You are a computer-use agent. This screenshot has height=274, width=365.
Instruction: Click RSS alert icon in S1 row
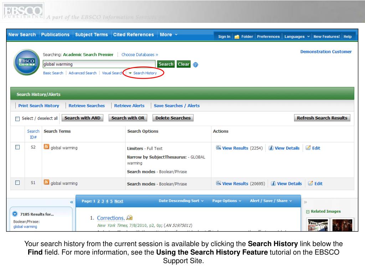[x=47, y=182]
